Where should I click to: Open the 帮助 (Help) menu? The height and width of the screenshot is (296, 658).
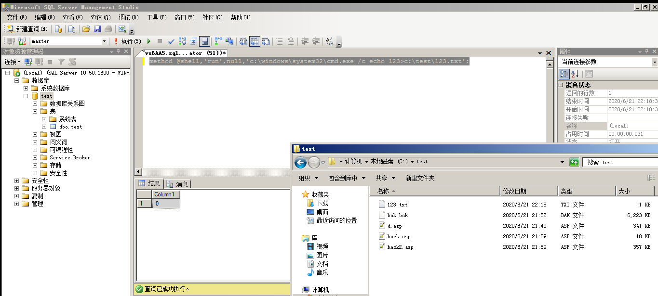click(x=241, y=17)
